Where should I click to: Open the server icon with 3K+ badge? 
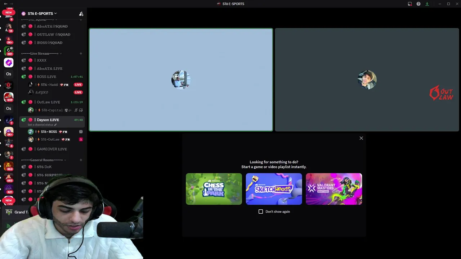click(9, 132)
